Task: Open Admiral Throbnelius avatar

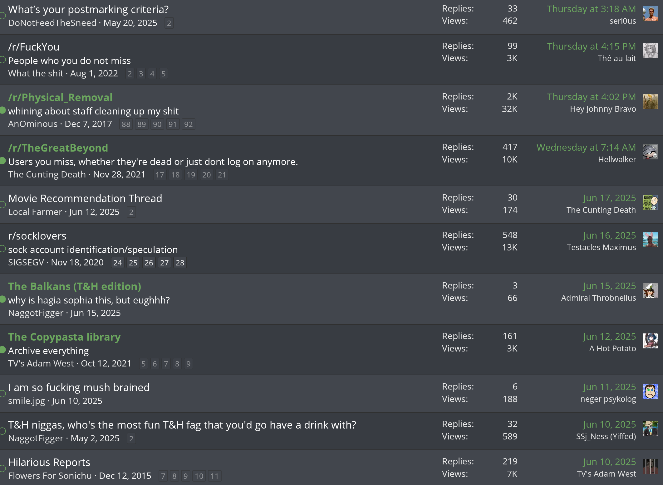Action: click(650, 291)
